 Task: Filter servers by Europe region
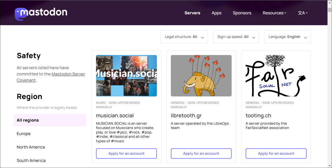point(24,134)
